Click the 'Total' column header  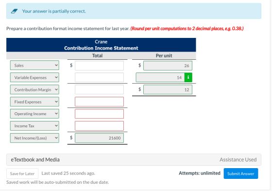(x=97, y=56)
